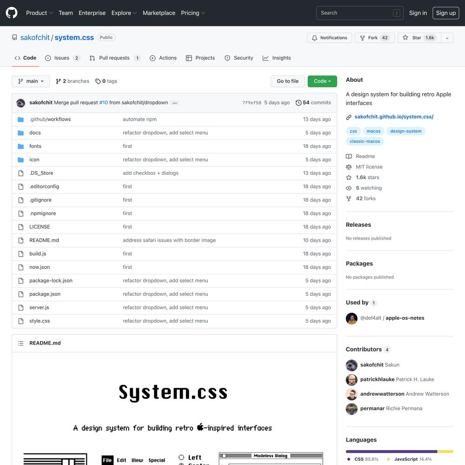Click the 1.6k stars link

pos(363,177)
